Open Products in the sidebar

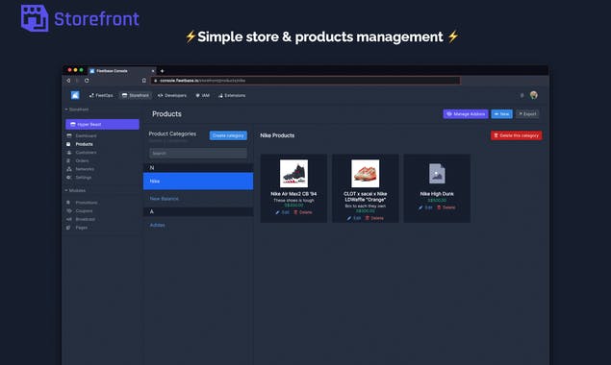pos(84,144)
